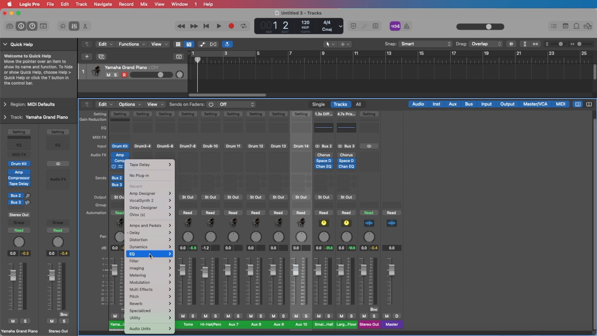Viewport: 597px width, 336px height.
Task: Go to beginning of project
Action: point(206,26)
